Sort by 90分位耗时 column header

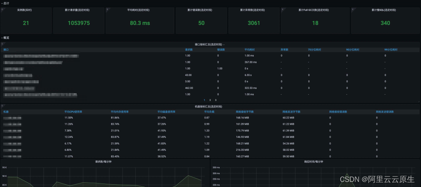[352, 49]
